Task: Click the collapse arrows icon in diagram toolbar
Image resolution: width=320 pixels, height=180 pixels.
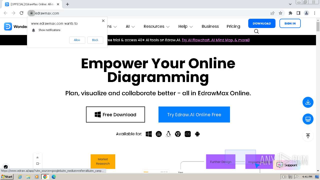Action: pos(37,157)
